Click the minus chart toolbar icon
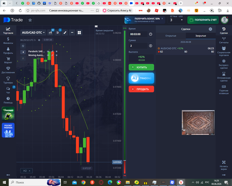The height and width of the screenshot is (186, 232). click(72, 33)
